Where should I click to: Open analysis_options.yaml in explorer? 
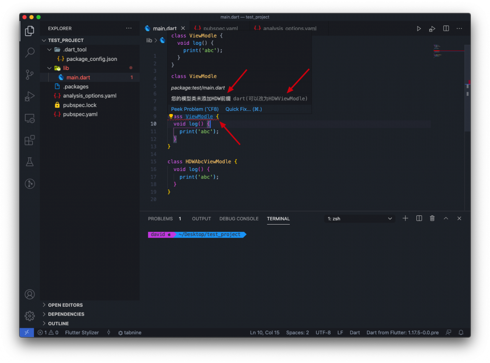[x=90, y=96]
